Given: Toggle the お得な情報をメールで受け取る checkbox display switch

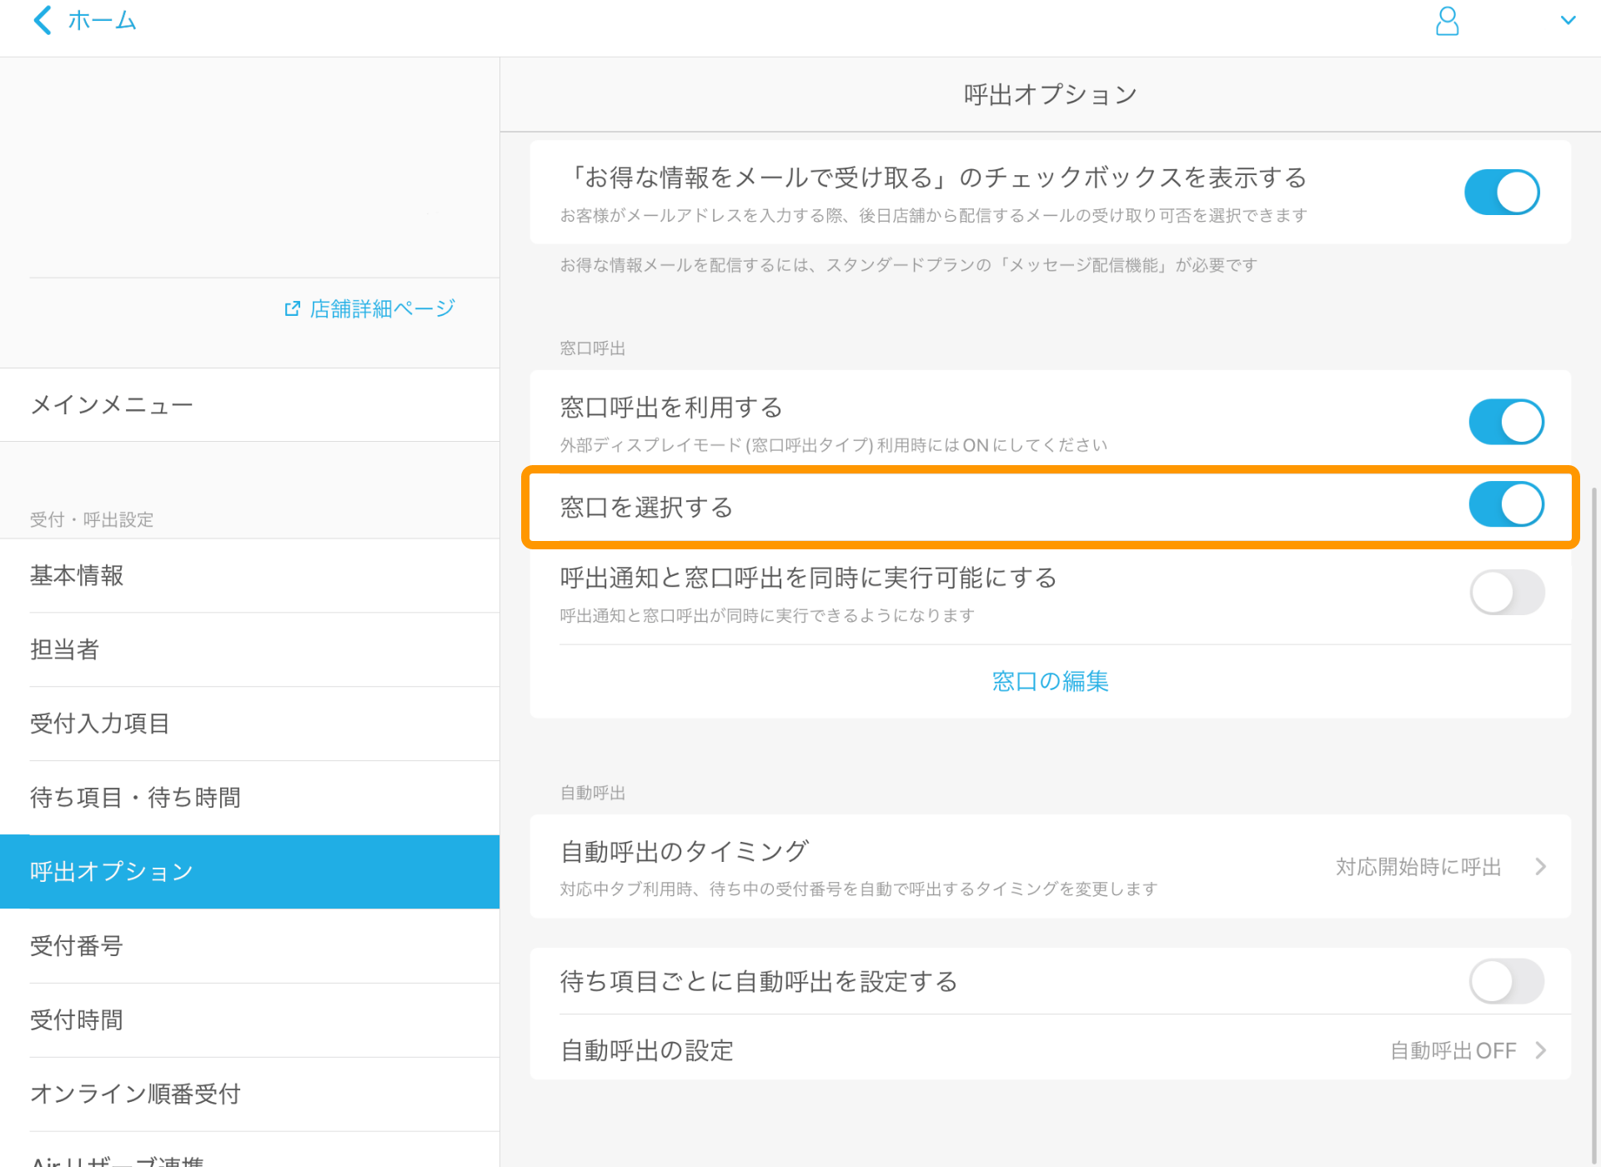Looking at the screenshot, I should pyautogui.click(x=1502, y=193).
